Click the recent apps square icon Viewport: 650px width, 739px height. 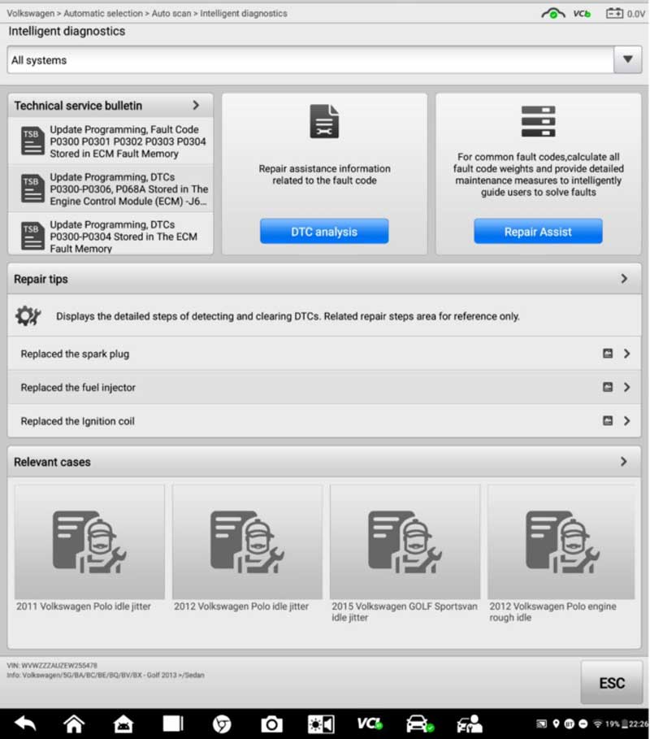[x=172, y=723]
